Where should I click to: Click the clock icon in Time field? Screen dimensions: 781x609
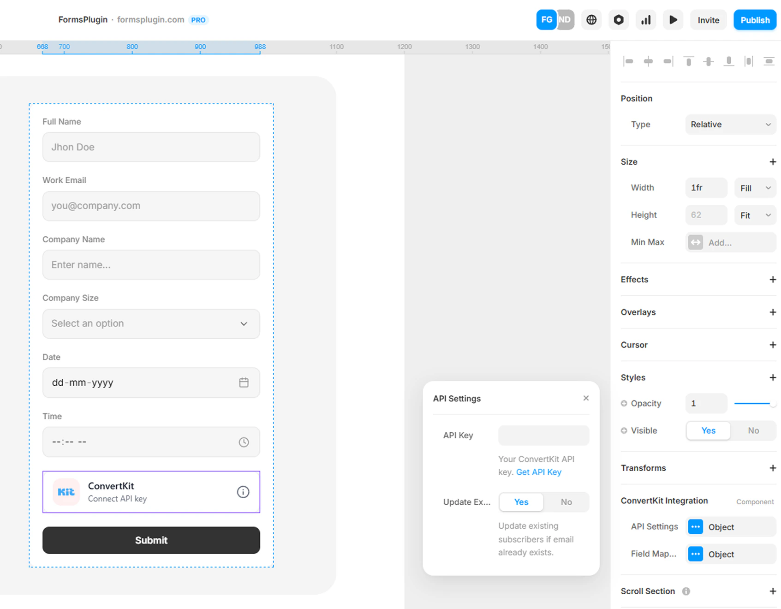244,442
